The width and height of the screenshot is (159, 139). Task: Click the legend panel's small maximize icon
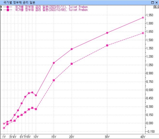[155, 7]
